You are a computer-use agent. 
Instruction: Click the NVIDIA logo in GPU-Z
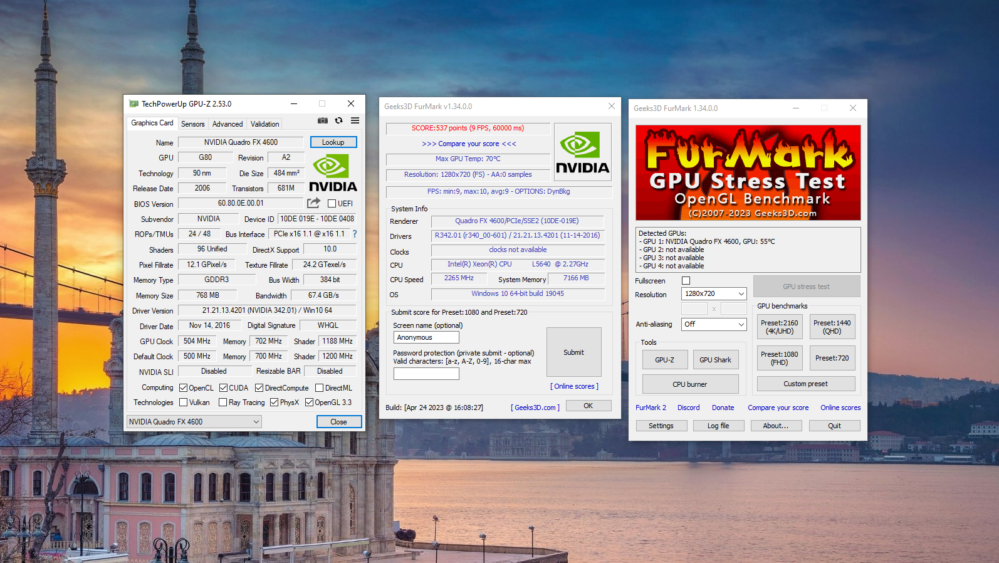(x=333, y=173)
